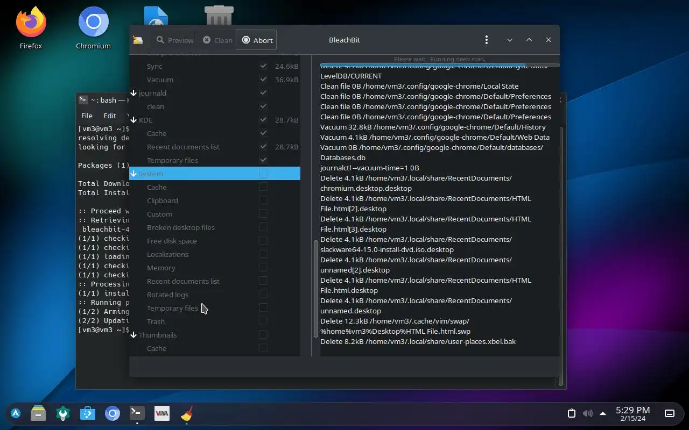Image resolution: width=689 pixels, height=430 pixels.
Task: Enable Rotated logs checkbox
Action: (x=263, y=294)
